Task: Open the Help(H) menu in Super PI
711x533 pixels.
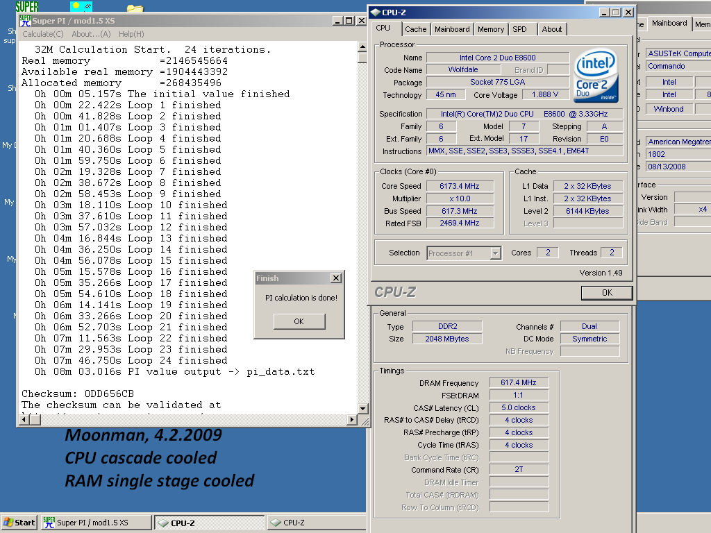Action: tap(131, 34)
